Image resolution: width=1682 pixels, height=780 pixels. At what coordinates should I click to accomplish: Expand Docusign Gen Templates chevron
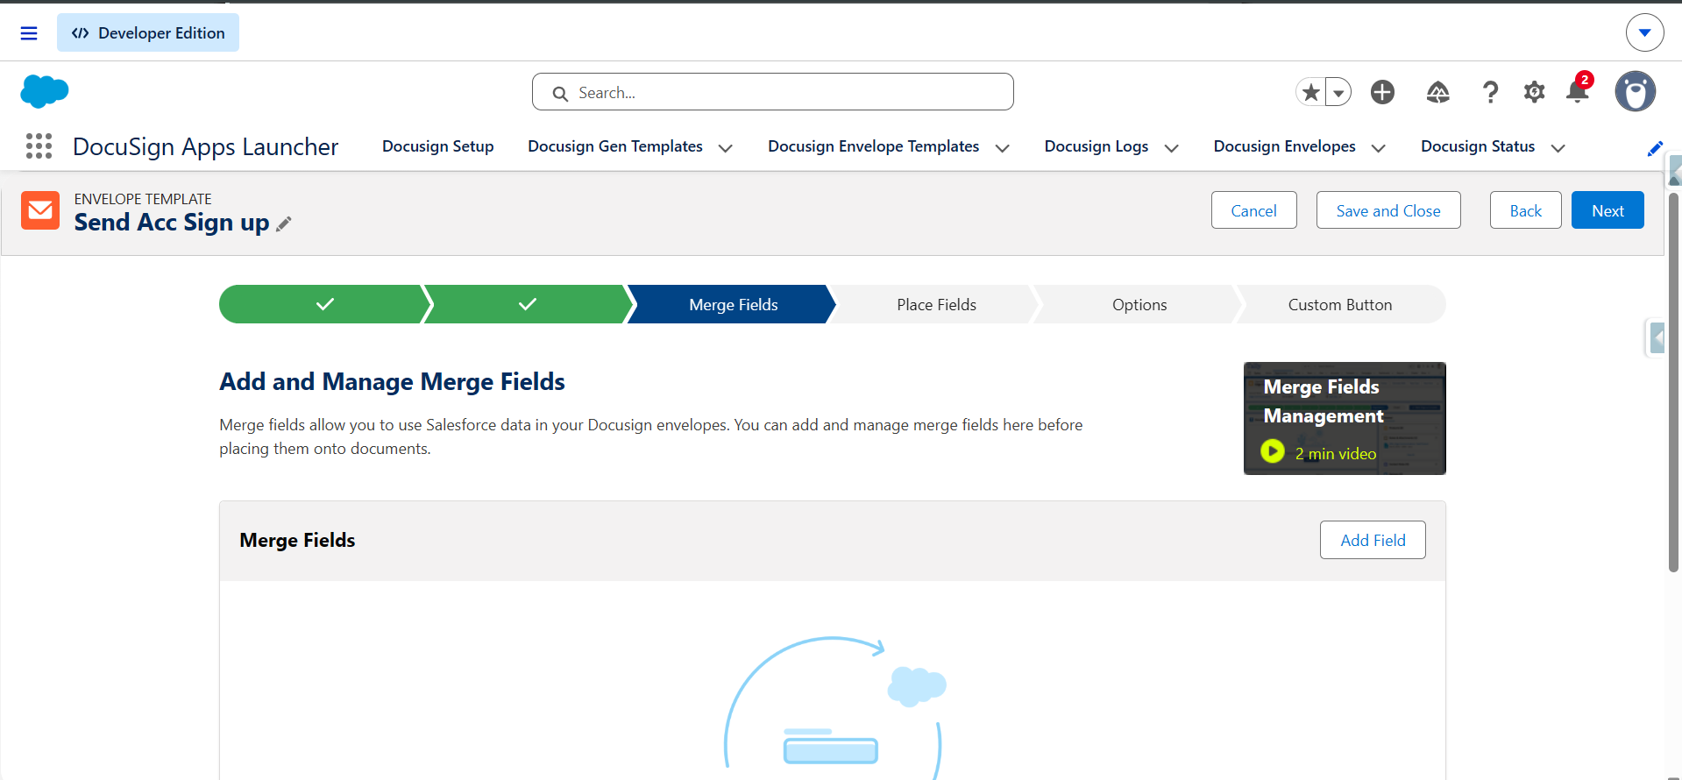click(726, 148)
